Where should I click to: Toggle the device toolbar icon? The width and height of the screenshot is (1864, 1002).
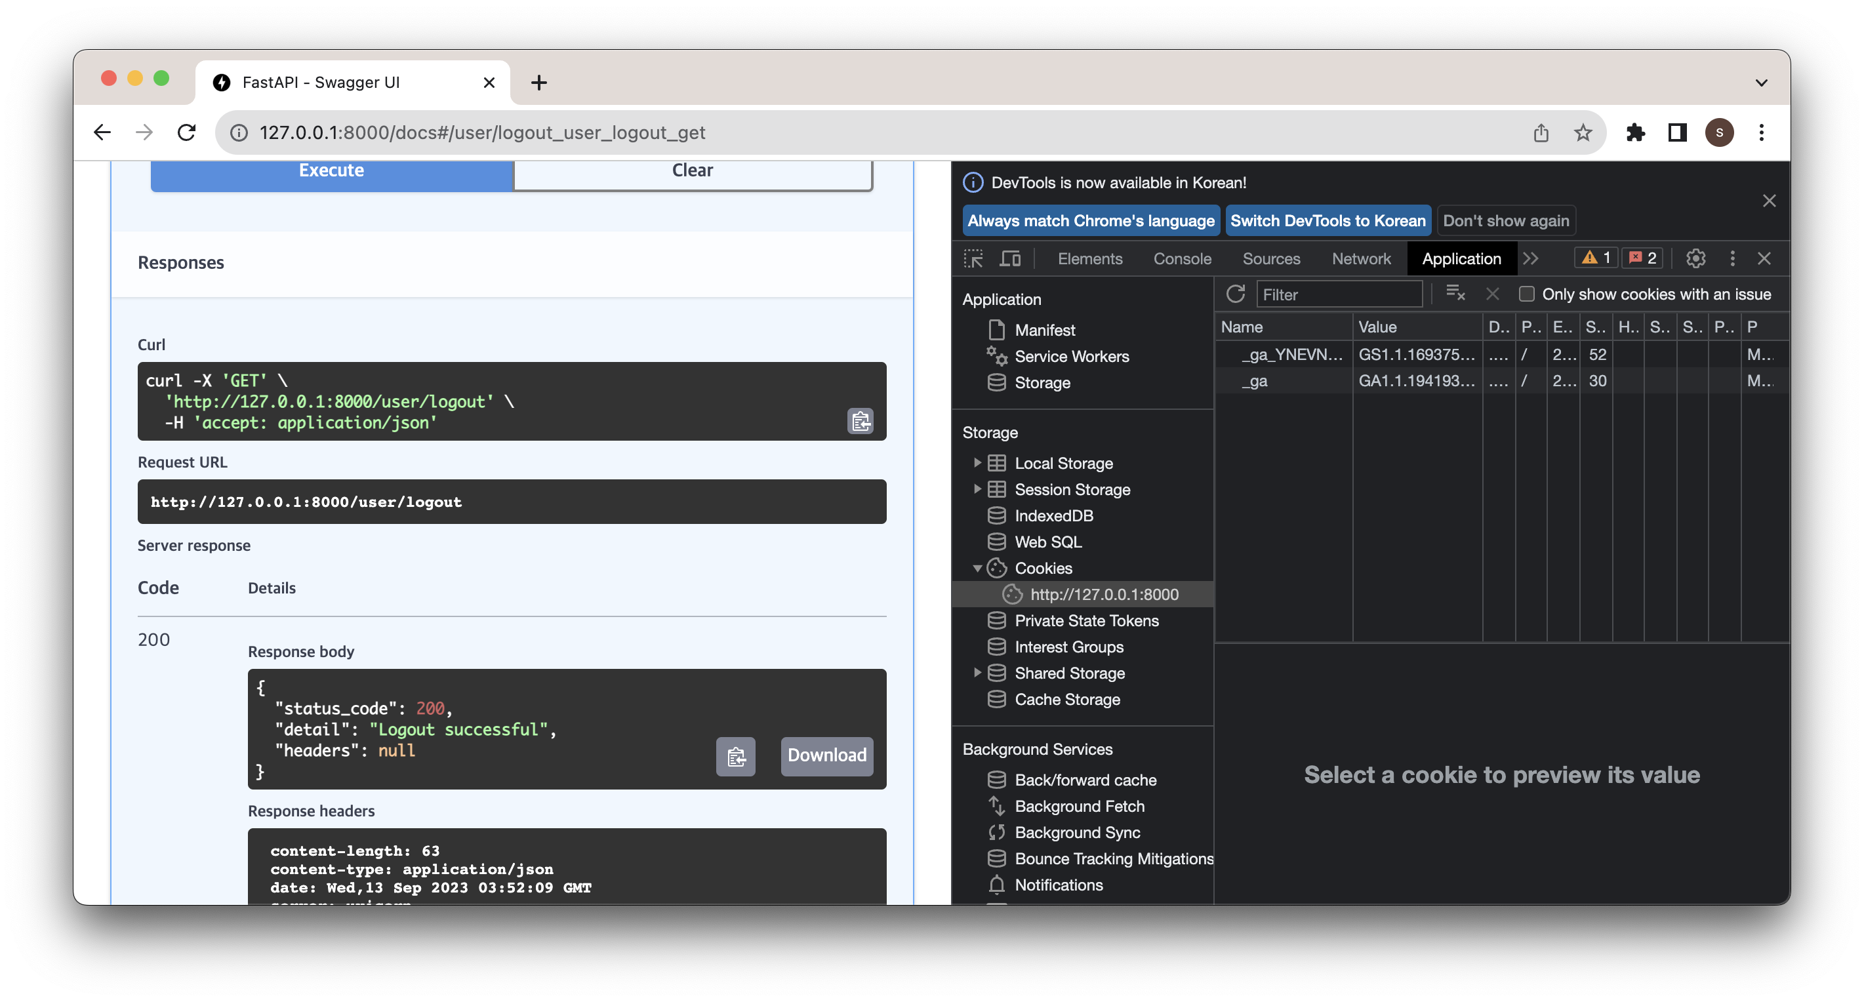[x=1009, y=258]
